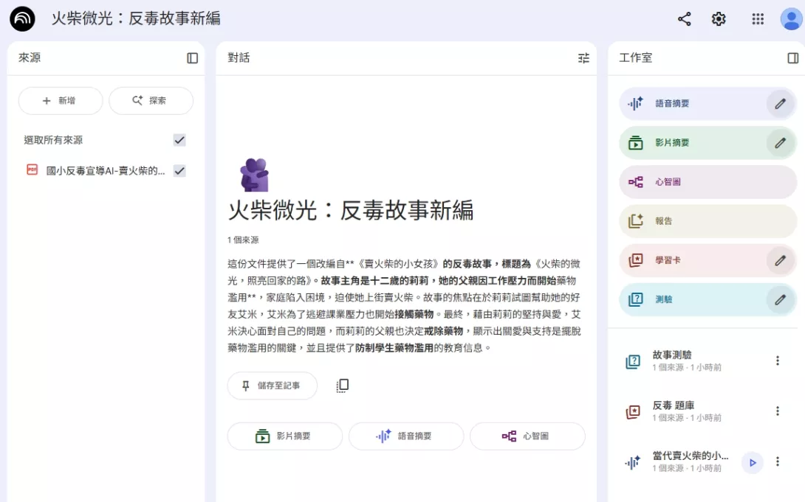Viewport: 805px width, 502px height.
Task: Collapse the 來源 sources panel
Action: click(x=192, y=58)
